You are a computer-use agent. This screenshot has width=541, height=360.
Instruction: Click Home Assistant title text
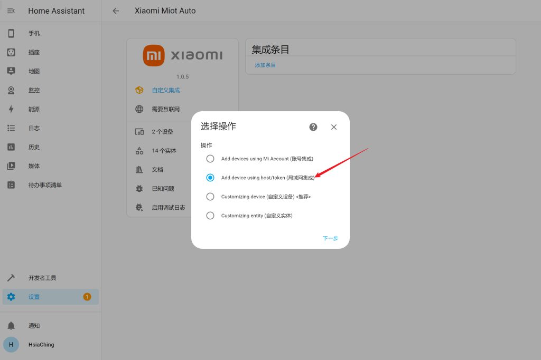point(56,11)
